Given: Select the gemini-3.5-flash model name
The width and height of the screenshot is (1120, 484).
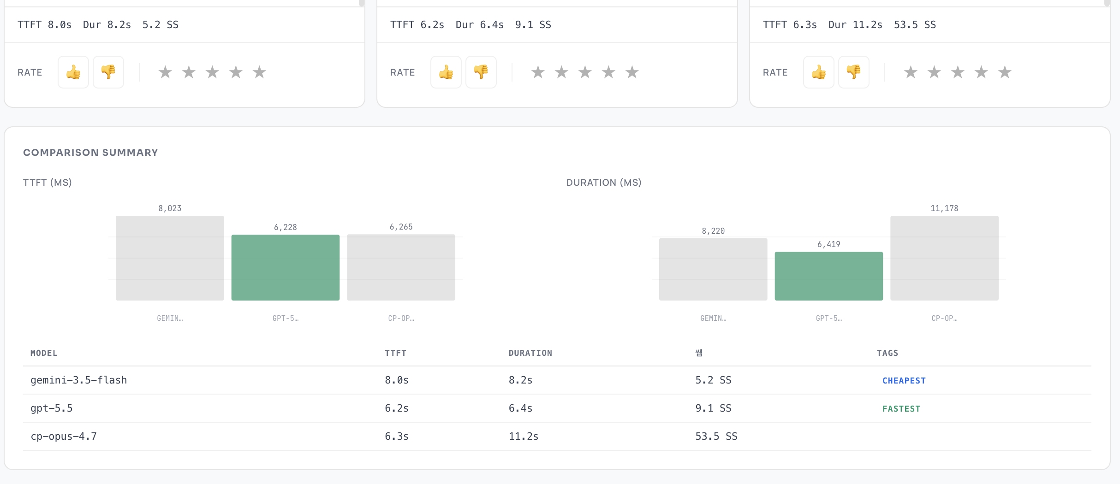Looking at the screenshot, I should point(79,380).
